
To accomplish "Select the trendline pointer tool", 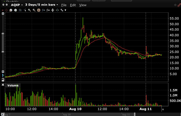I will pyautogui.click(x=25, y=10).
